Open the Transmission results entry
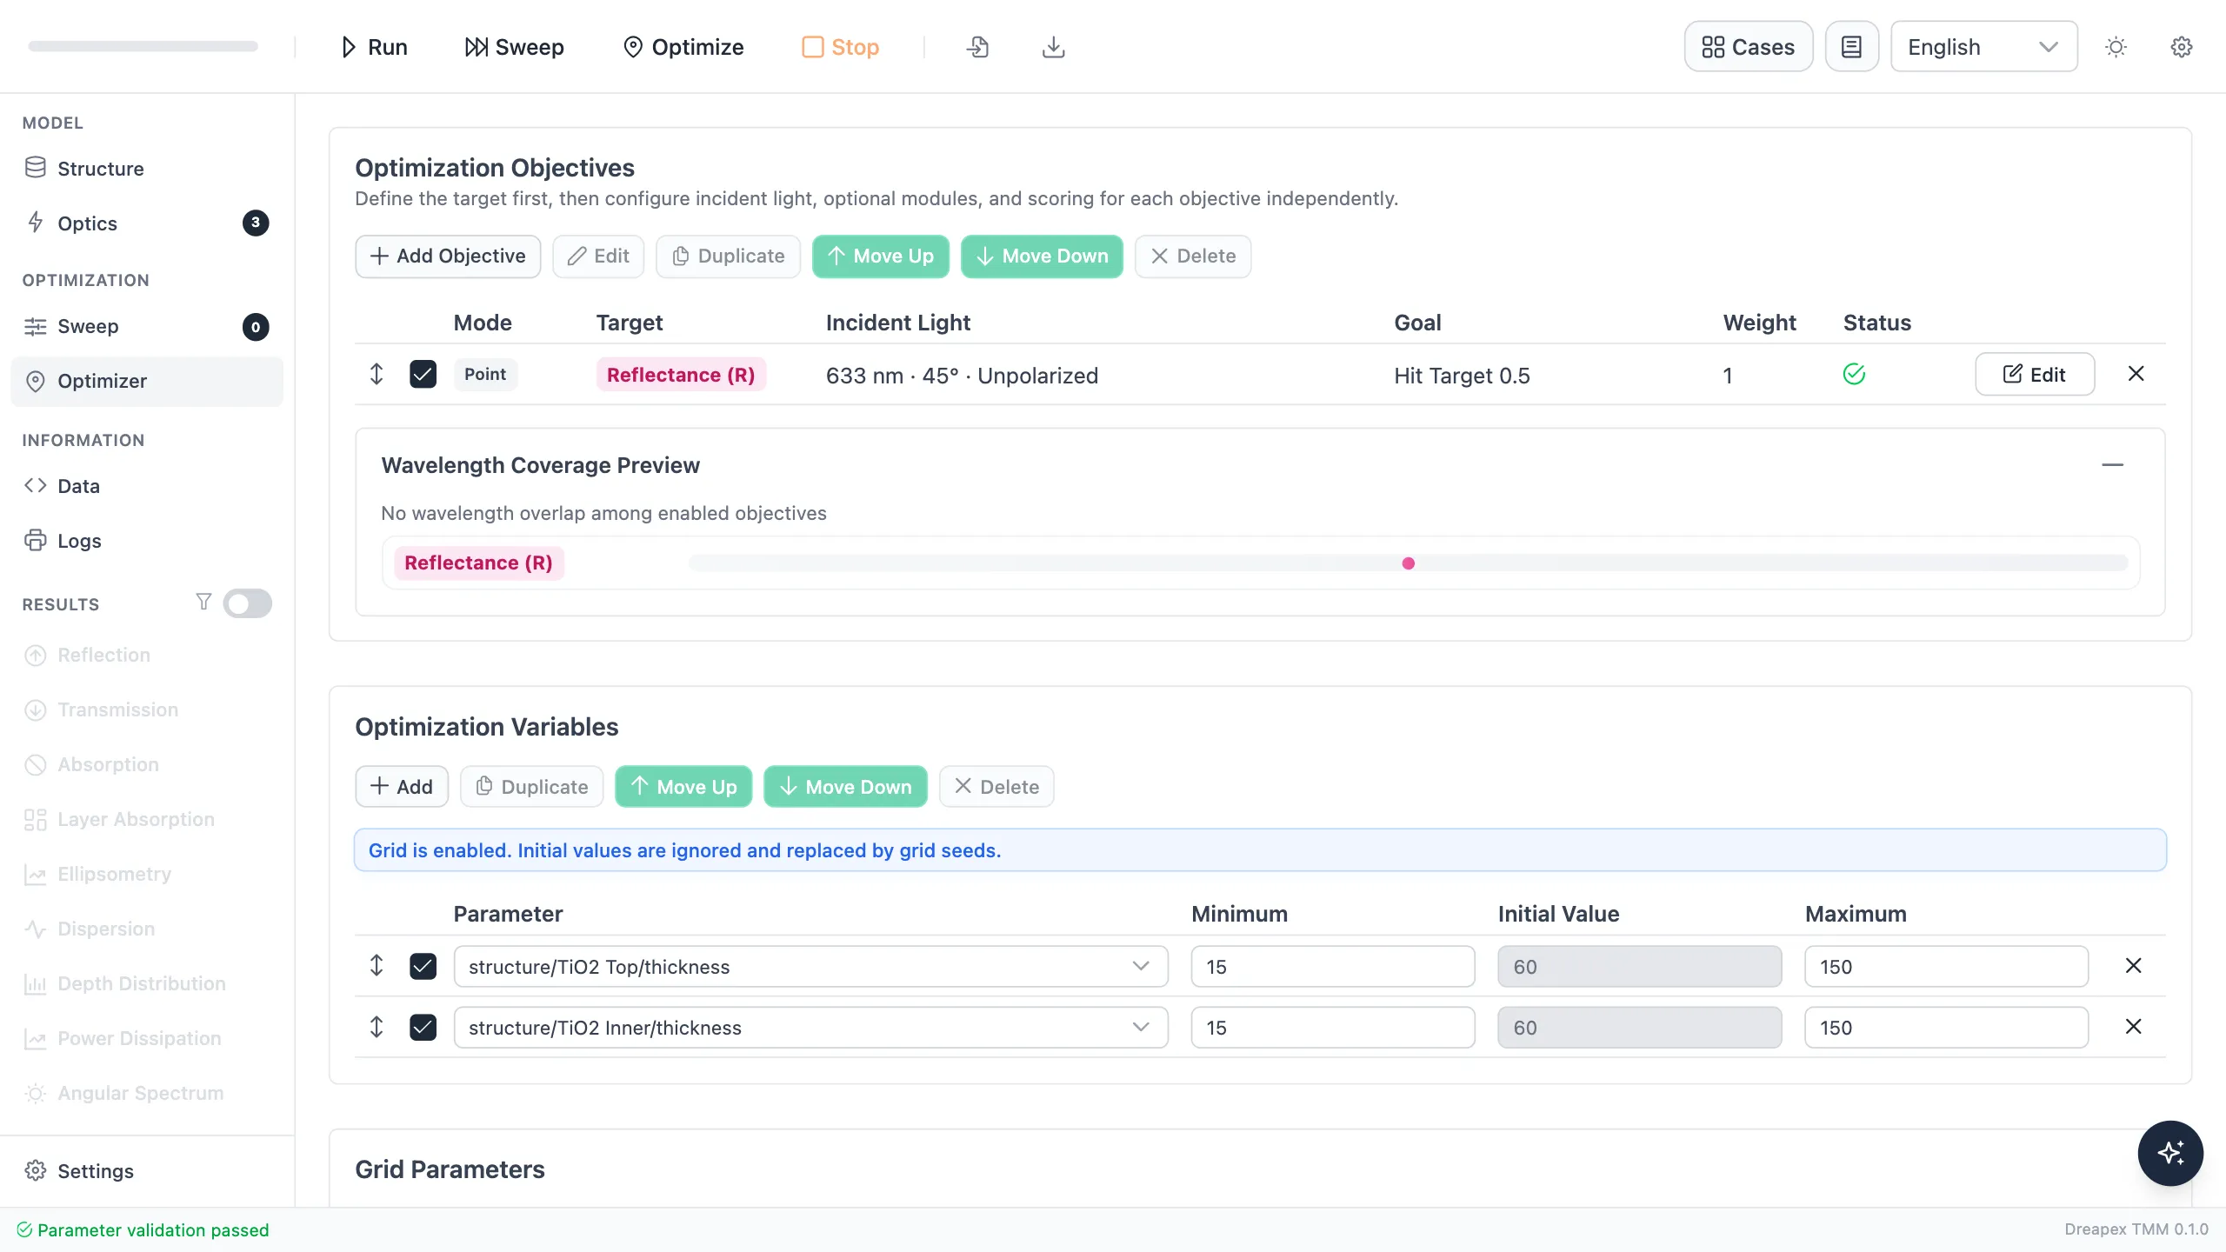Viewport: 2226px width, 1252px height. 147,709
